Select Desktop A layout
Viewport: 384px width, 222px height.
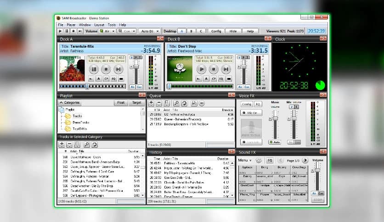pyautogui.click(x=182, y=31)
